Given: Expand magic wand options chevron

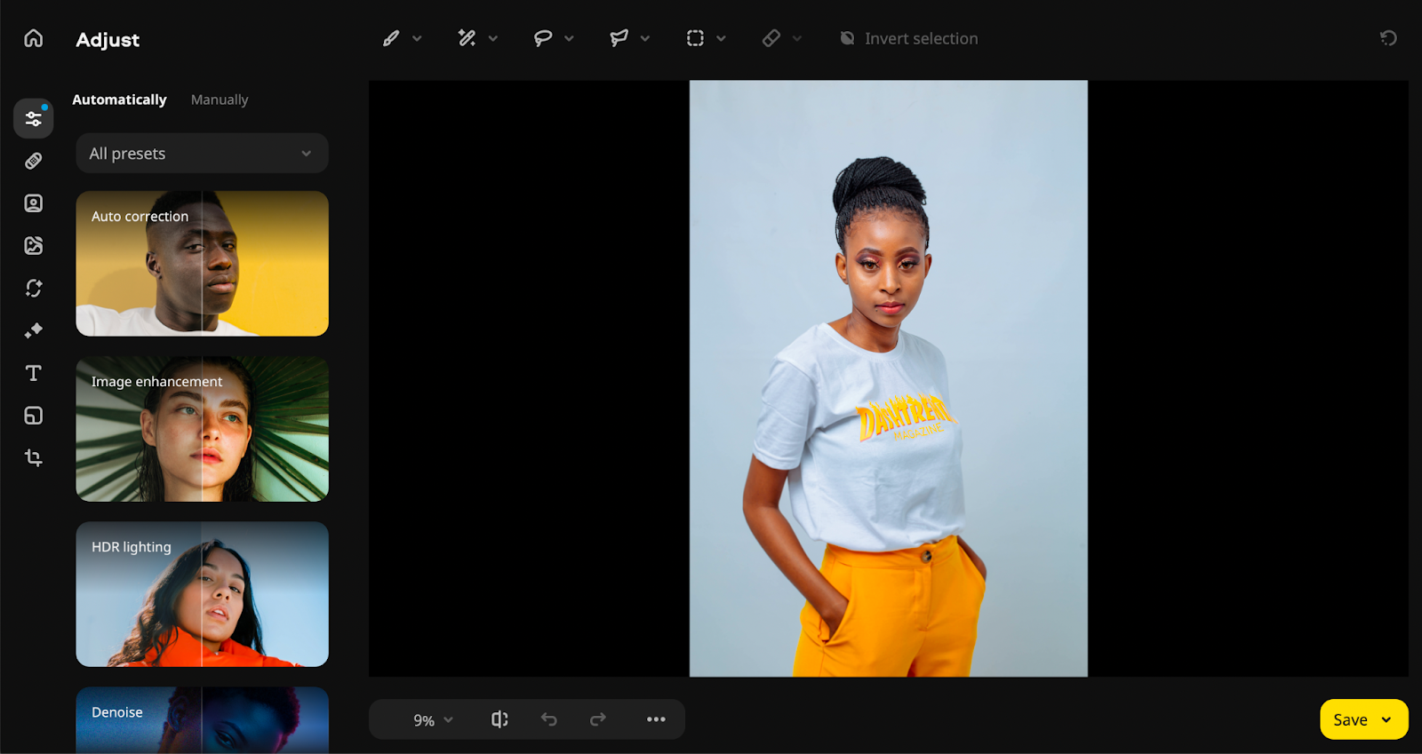Looking at the screenshot, I should click(493, 38).
